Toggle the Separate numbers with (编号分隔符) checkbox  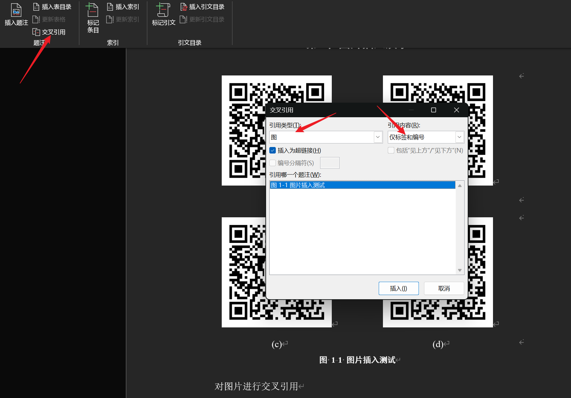273,163
